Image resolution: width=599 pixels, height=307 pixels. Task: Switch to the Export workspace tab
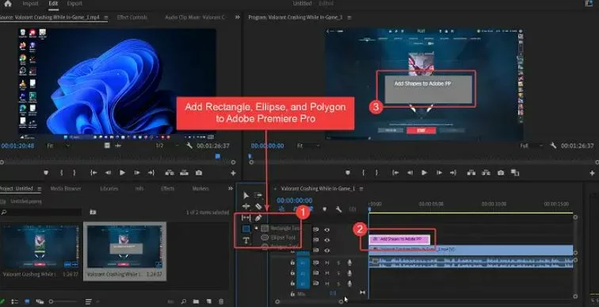74,4
